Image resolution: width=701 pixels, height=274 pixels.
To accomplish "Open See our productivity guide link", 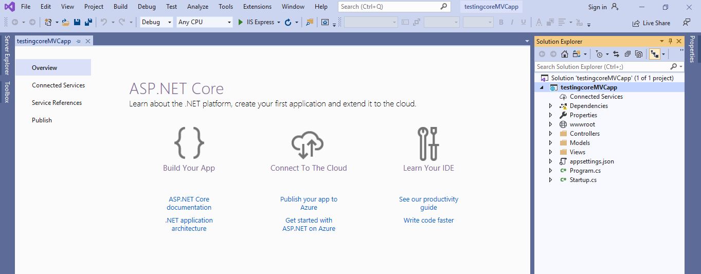I will click(428, 204).
